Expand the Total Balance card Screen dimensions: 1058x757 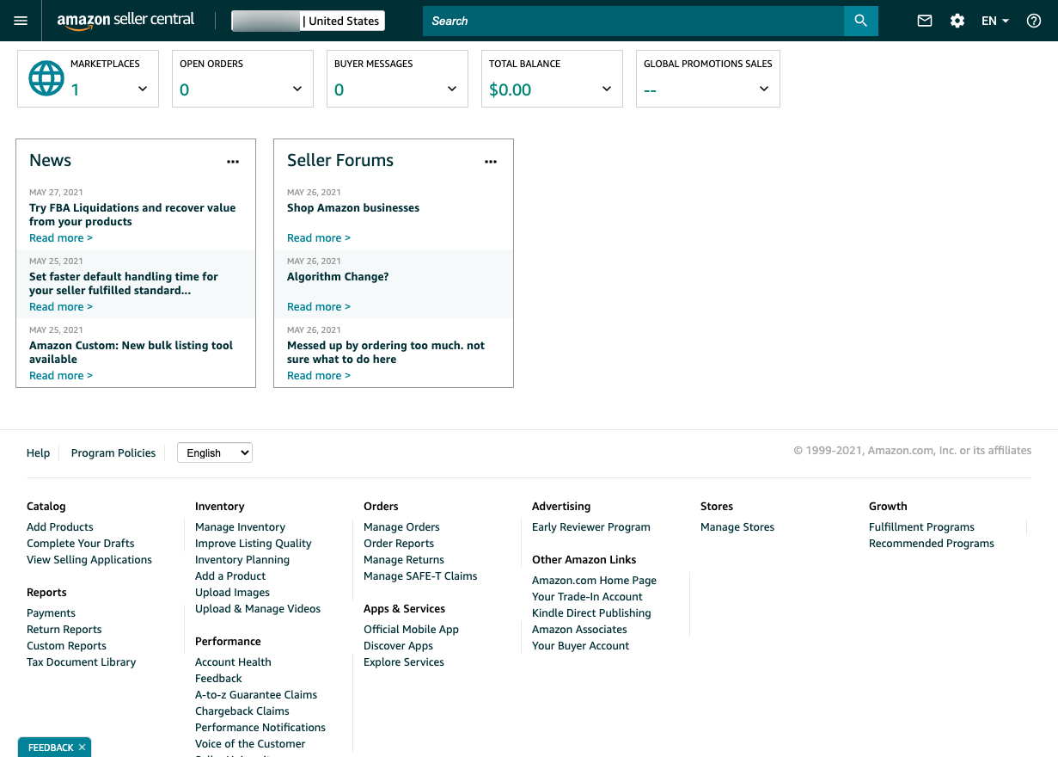click(607, 89)
